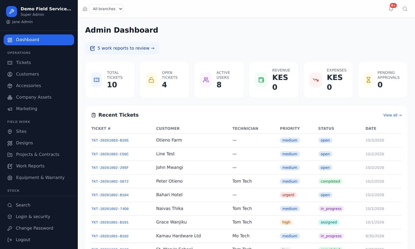Open Accessories menu item
The height and width of the screenshot is (249, 415).
pos(39,86)
